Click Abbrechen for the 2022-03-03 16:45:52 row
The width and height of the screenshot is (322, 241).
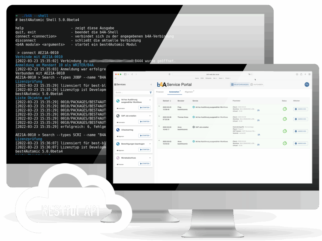point(300,143)
